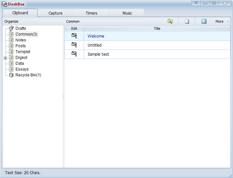The height and width of the screenshot is (178, 233).
Task: Click the edit icon for Sample text
Action: click(x=74, y=54)
